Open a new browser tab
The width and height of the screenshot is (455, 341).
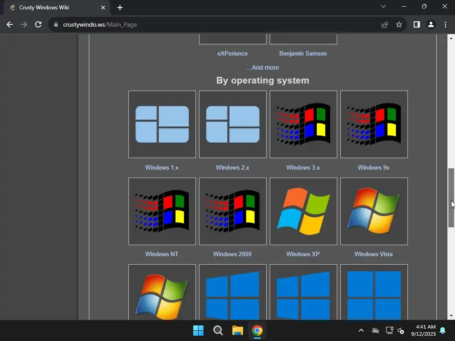(120, 8)
